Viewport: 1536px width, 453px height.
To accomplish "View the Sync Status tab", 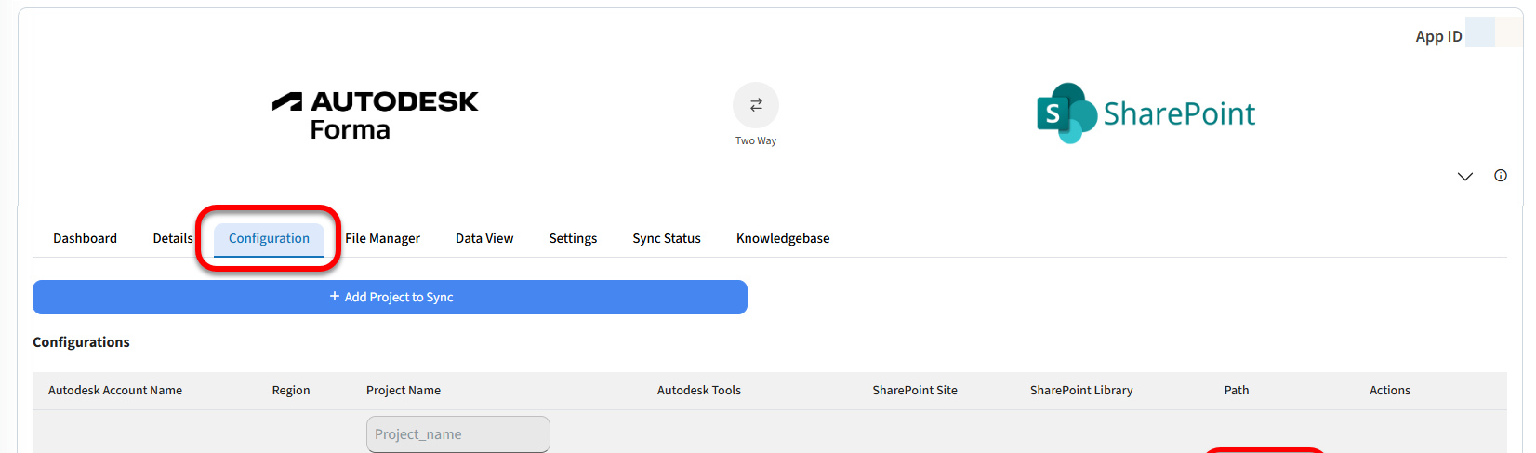I will tap(667, 238).
